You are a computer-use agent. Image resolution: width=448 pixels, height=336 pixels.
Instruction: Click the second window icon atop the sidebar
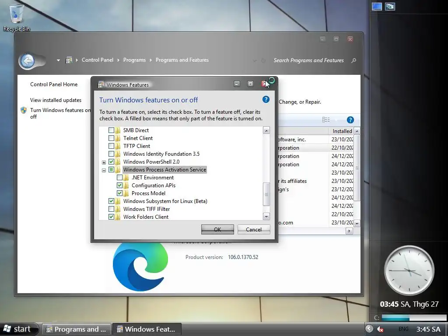coord(390,6)
